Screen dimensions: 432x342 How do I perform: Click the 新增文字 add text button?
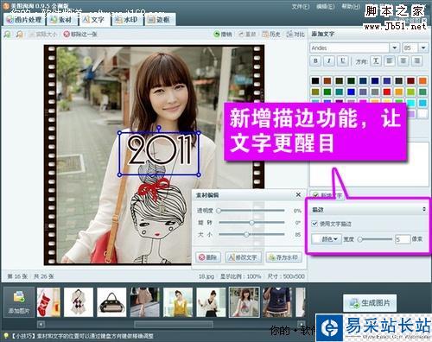tap(327, 195)
